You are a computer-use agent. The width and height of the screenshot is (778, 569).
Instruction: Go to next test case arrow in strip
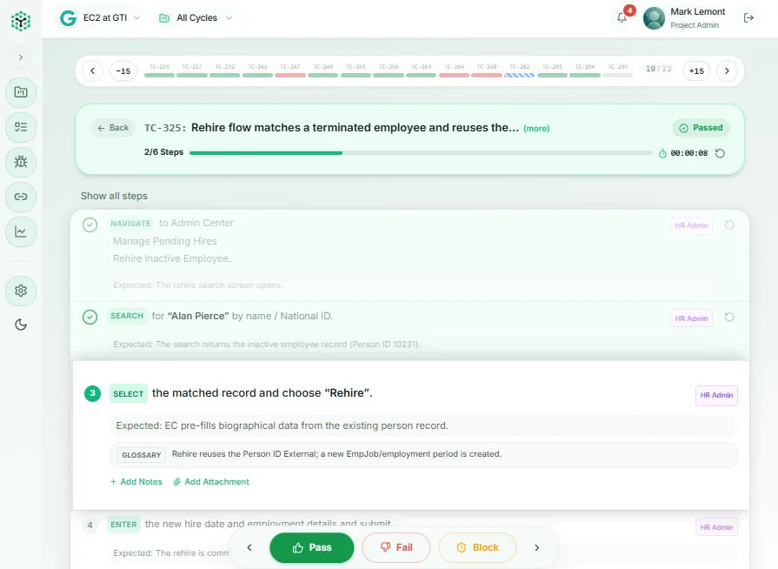[727, 71]
